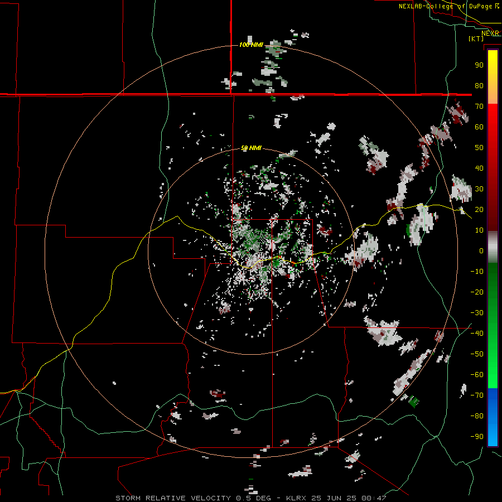Select the "-90" value on velocity scale
Image resolution: width=502 pixels, height=502 pixels.
click(477, 437)
